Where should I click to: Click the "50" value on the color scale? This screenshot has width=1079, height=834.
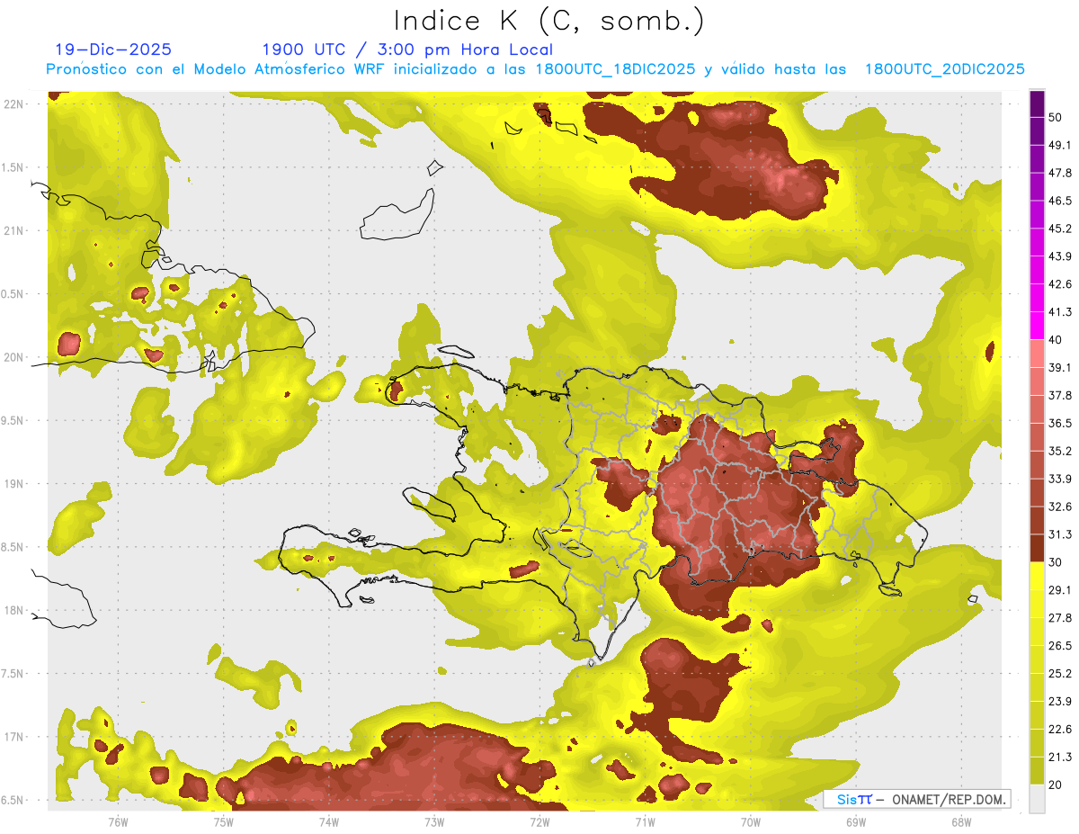click(1056, 117)
